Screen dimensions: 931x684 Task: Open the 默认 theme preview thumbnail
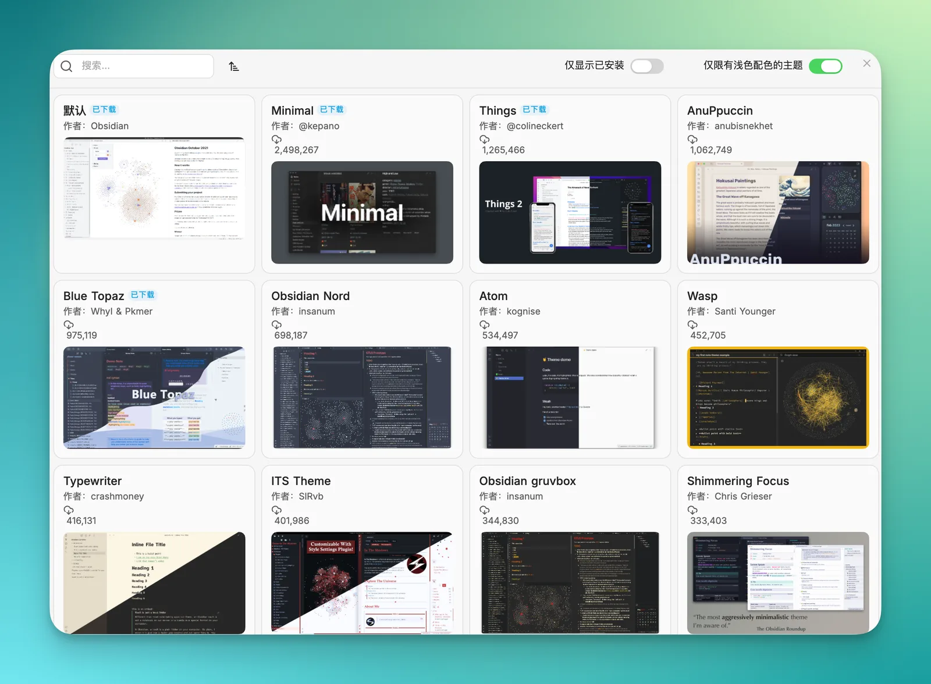(154, 189)
